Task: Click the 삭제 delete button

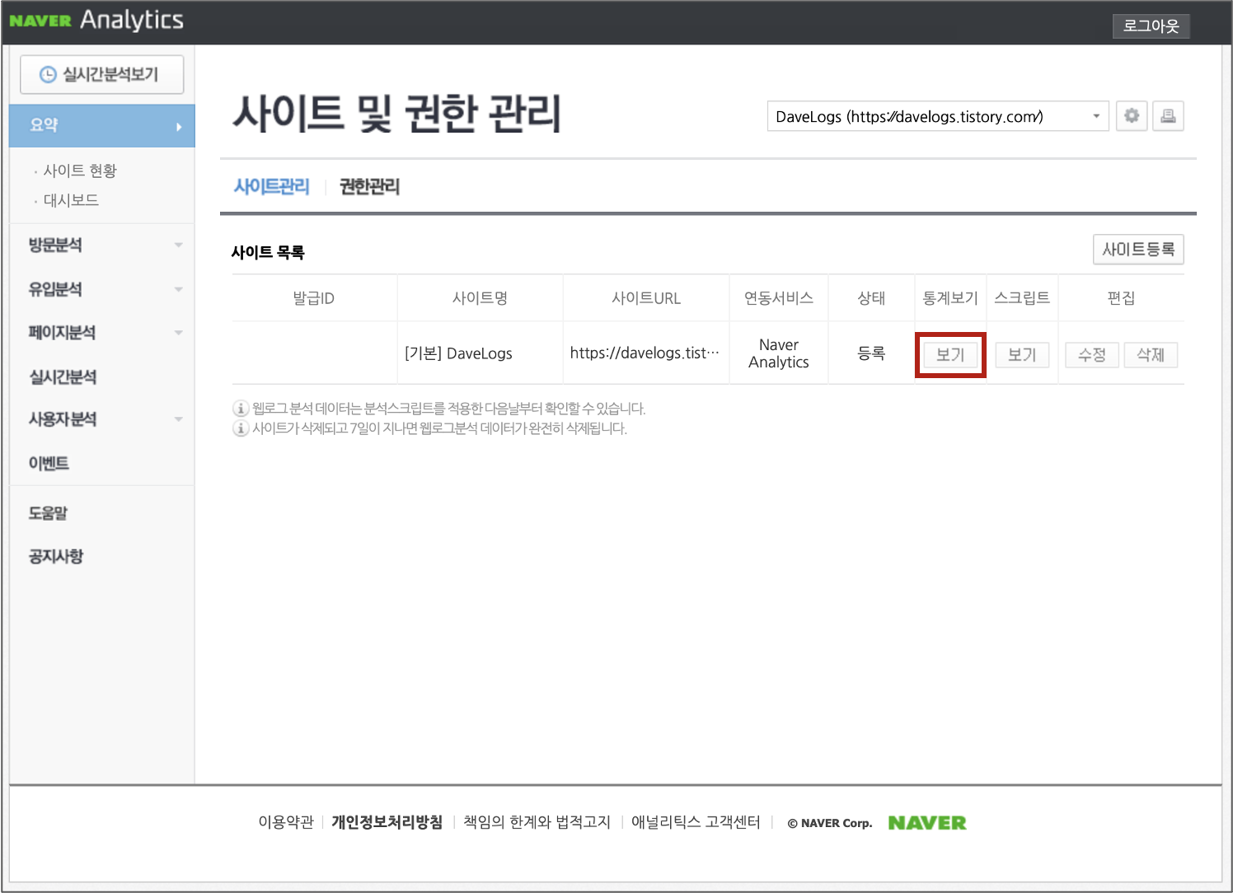Action: tap(1151, 355)
